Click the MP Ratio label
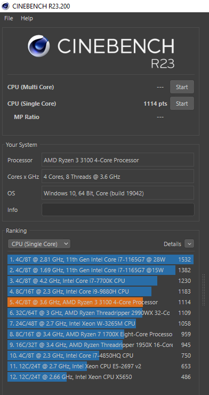 [x=27, y=117]
